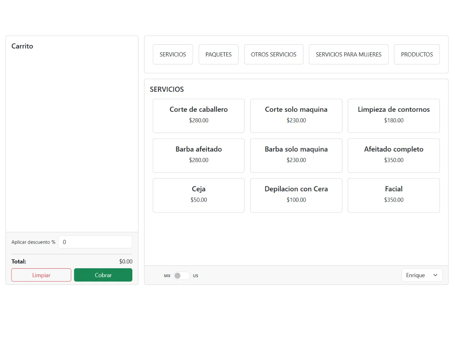
Task: Toggle the MX/US currency switch
Action: click(x=181, y=275)
